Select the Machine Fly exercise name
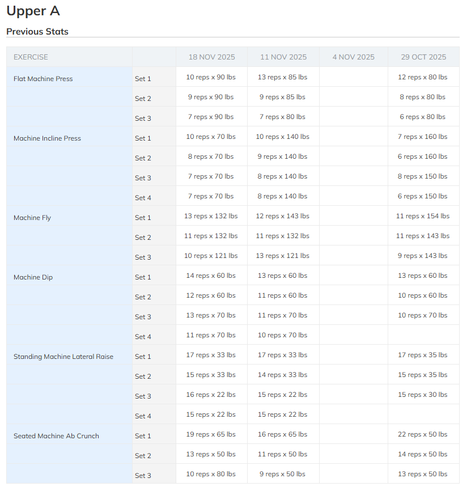471x491 pixels. pos(32,218)
